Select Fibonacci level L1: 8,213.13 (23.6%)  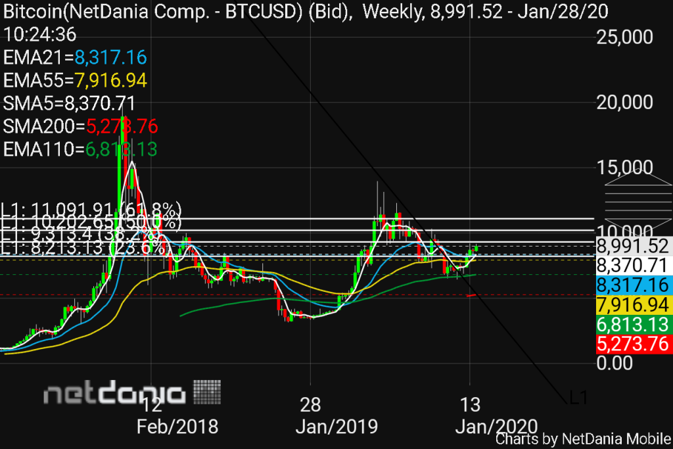(84, 248)
